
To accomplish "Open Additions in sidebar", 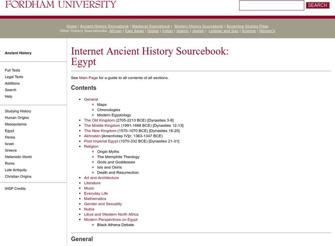I will pos(12,83).
